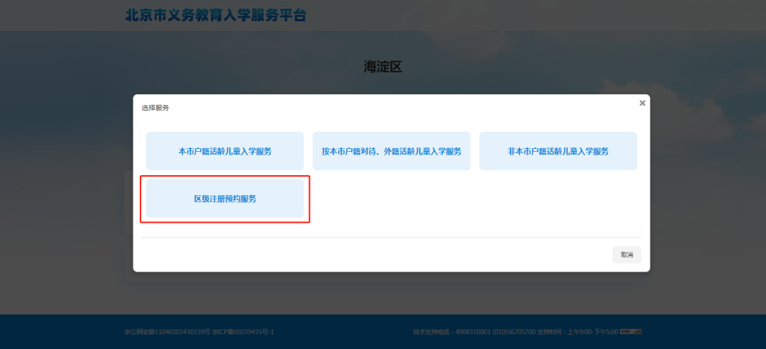Screen dimensions: 766x349
Task: Click 区级注册预约服务 button
Action: coord(225,199)
